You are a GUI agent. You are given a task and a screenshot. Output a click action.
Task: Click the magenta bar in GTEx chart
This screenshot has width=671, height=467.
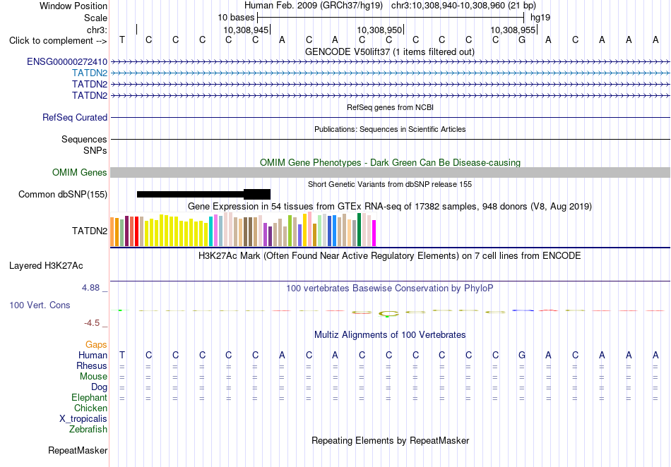click(374, 233)
